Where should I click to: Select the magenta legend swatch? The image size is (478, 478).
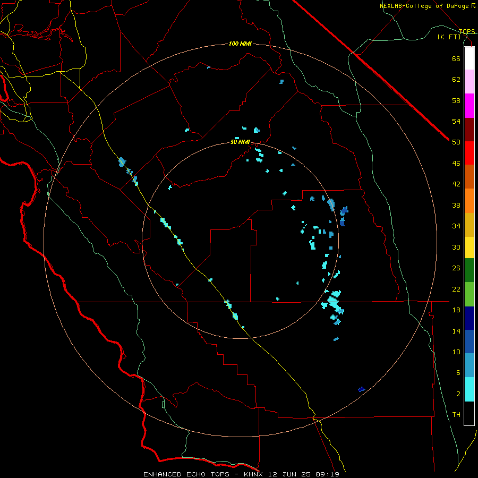pos(469,106)
